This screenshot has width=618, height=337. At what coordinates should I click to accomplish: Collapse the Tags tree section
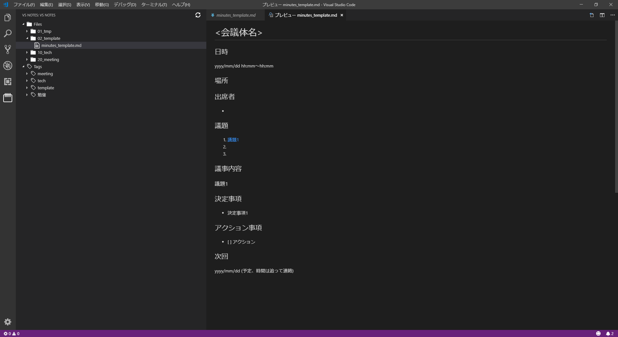coord(23,67)
